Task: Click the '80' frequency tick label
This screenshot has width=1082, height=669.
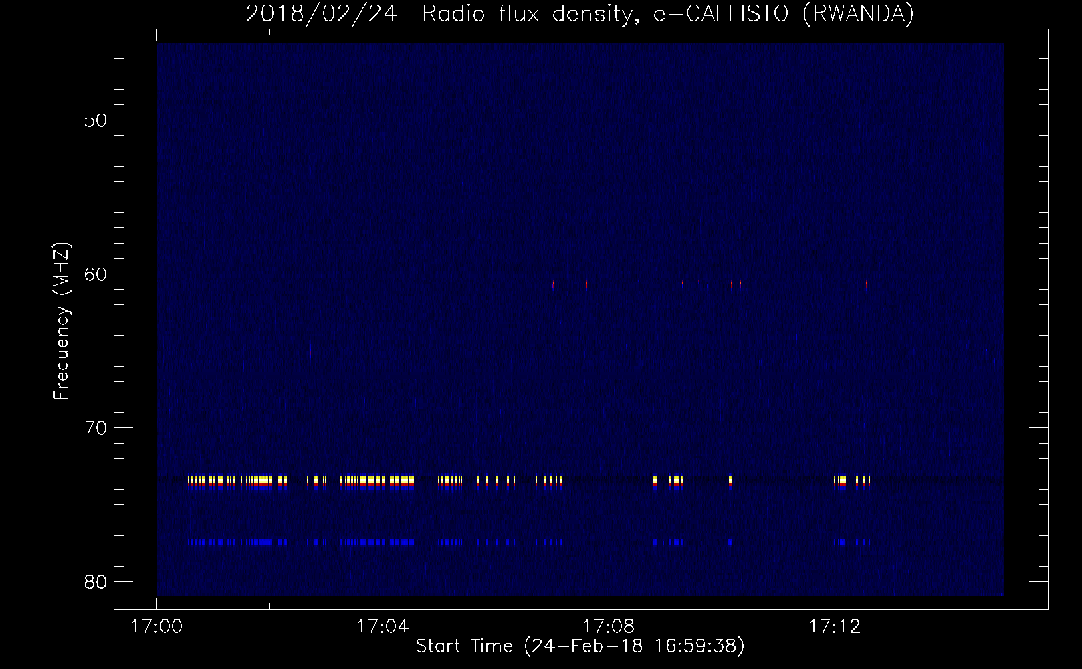Action: 96,582
